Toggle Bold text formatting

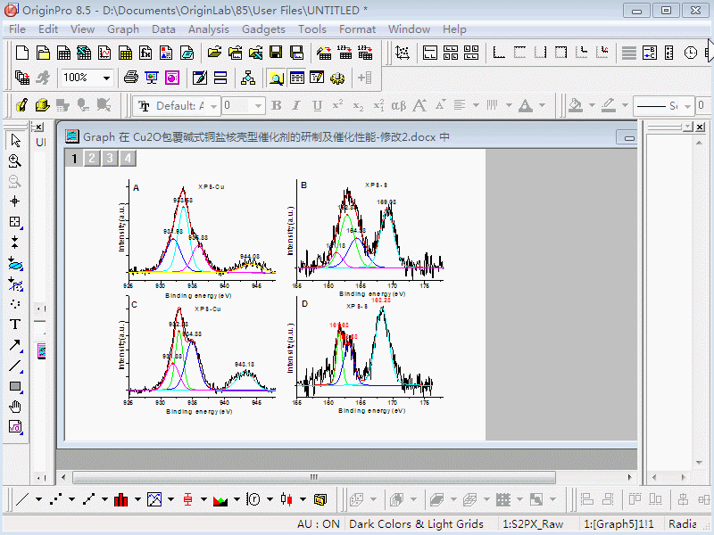[x=277, y=106]
